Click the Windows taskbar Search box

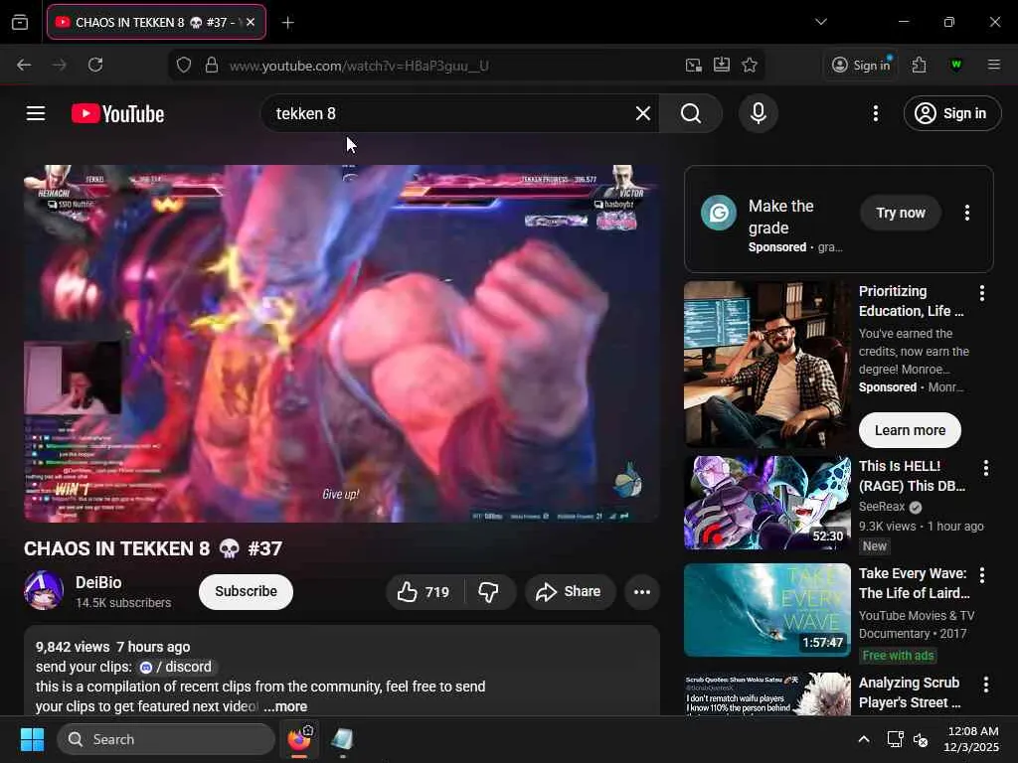pos(166,739)
